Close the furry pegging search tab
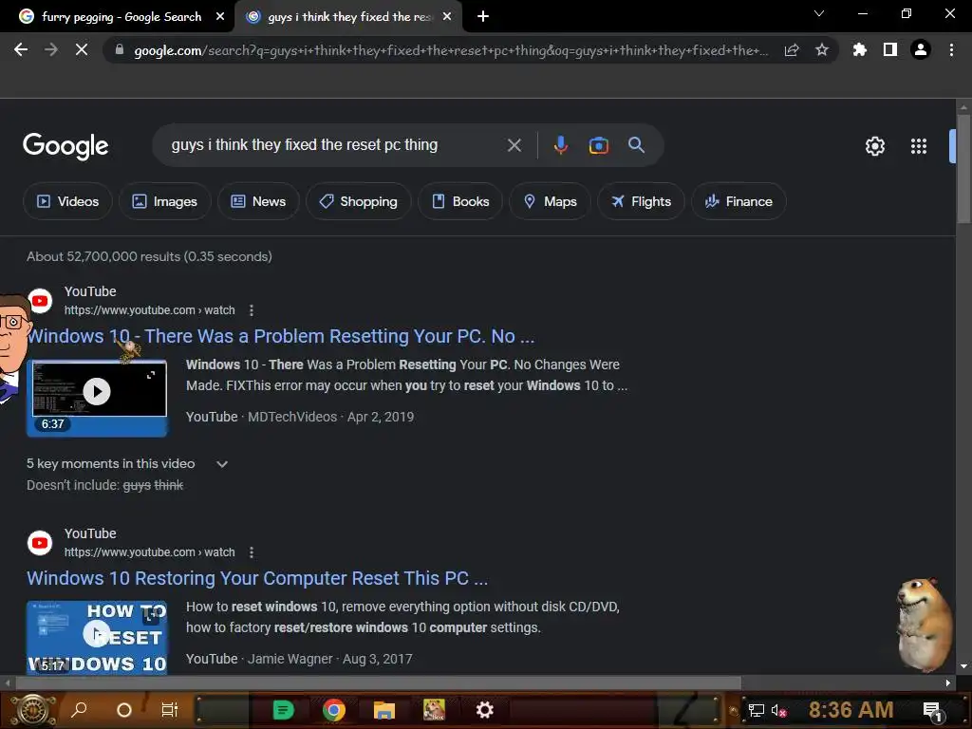Screen dimensions: 972x729 click(220, 17)
